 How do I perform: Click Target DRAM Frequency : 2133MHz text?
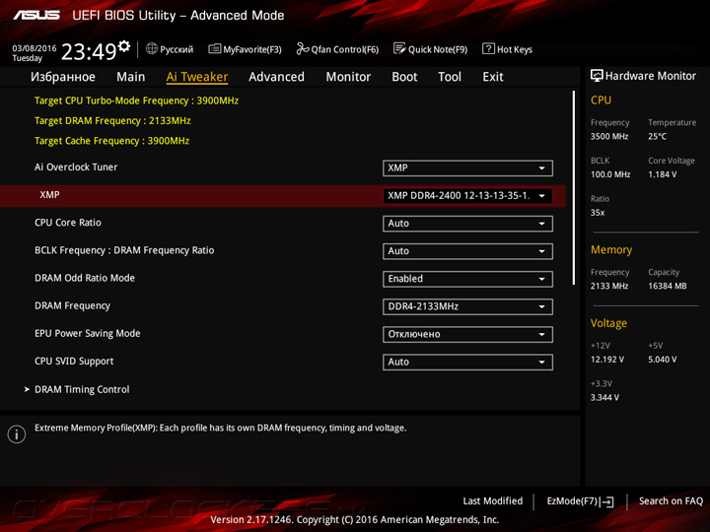pyautogui.click(x=112, y=121)
